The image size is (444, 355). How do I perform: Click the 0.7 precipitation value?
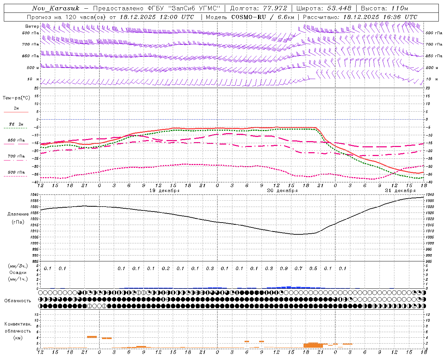(x=299, y=269)
